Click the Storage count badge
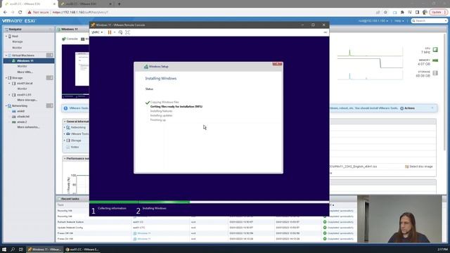The height and width of the screenshot is (253, 450). click(x=50, y=78)
